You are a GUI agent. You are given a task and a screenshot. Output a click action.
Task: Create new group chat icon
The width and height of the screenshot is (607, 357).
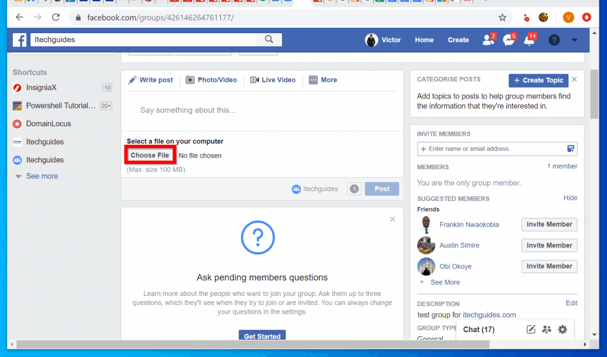click(x=547, y=330)
